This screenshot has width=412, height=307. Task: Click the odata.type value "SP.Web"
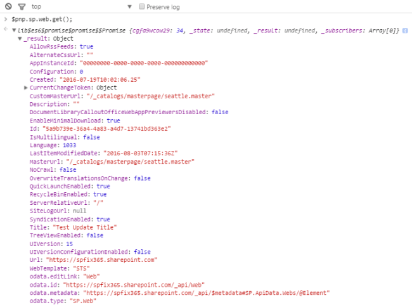pyautogui.click(x=83, y=301)
